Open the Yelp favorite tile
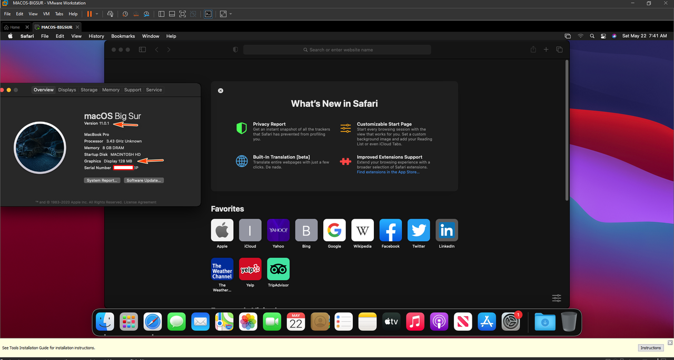 coord(250,269)
